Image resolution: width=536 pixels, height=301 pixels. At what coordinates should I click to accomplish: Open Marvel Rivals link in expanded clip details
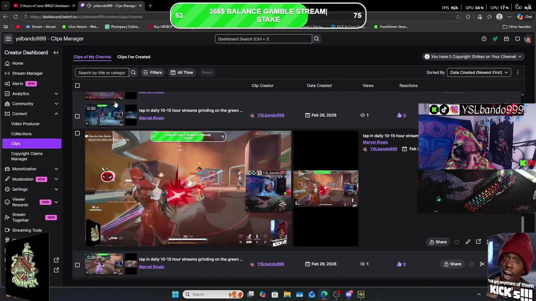pyautogui.click(x=375, y=142)
